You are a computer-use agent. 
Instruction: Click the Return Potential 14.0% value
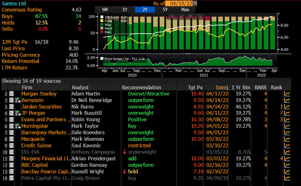(x=71, y=61)
